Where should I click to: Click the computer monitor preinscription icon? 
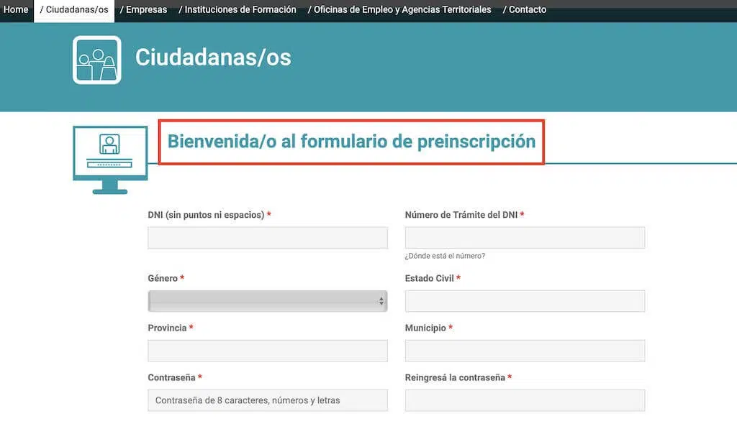110,160
